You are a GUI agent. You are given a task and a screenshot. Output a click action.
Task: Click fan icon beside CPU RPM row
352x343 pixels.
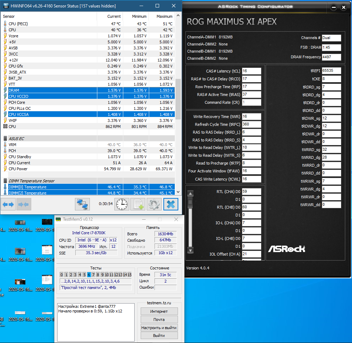coord(5,127)
